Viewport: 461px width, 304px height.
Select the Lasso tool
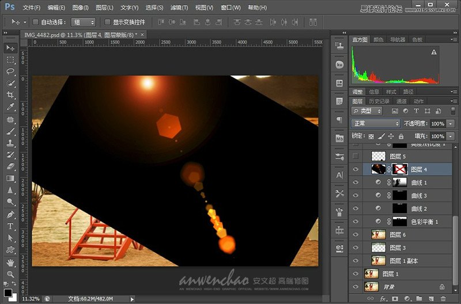tap(10, 71)
